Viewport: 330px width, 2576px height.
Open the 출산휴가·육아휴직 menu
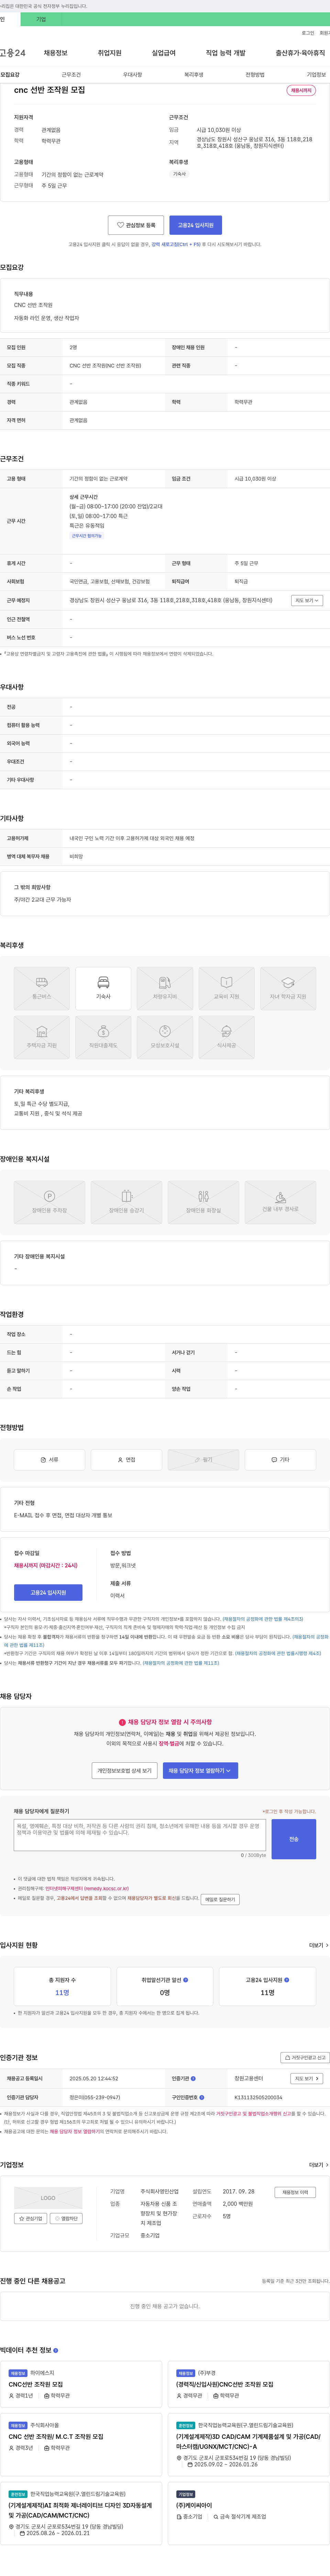(x=300, y=53)
